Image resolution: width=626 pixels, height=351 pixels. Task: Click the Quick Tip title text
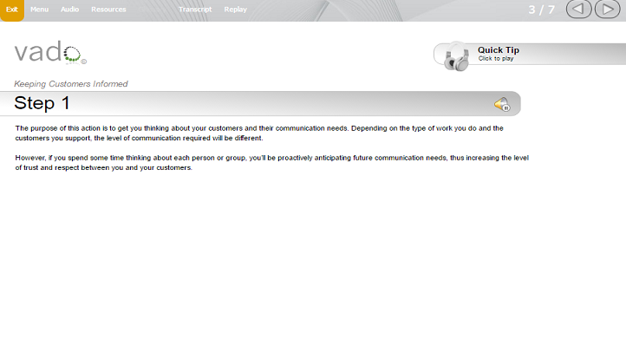coord(499,50)
